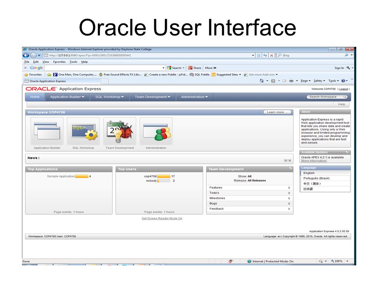Open the zoom level 100% dropdown
The image size is (375, 281).
(x=347, y=261)
